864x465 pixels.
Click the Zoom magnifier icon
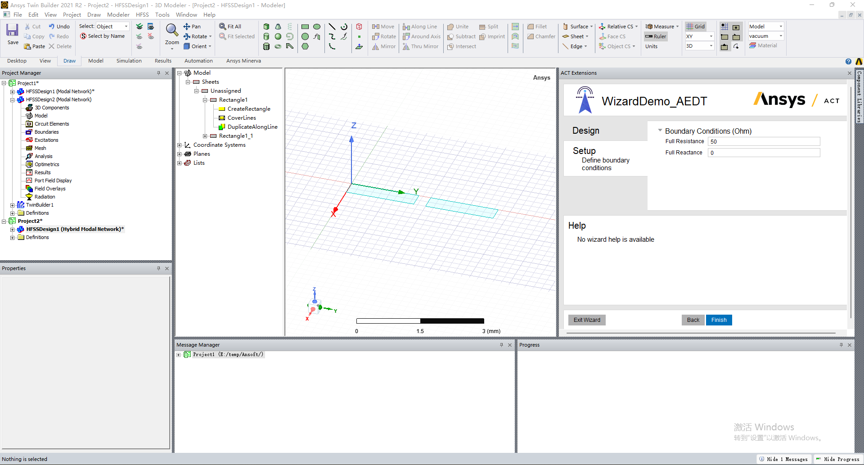pos(172,31)
